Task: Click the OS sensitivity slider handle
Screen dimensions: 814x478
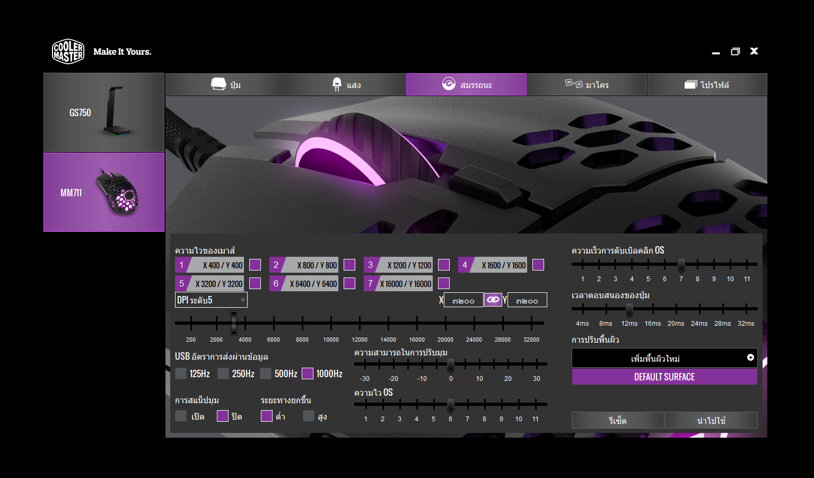Action: click(451, 405)
